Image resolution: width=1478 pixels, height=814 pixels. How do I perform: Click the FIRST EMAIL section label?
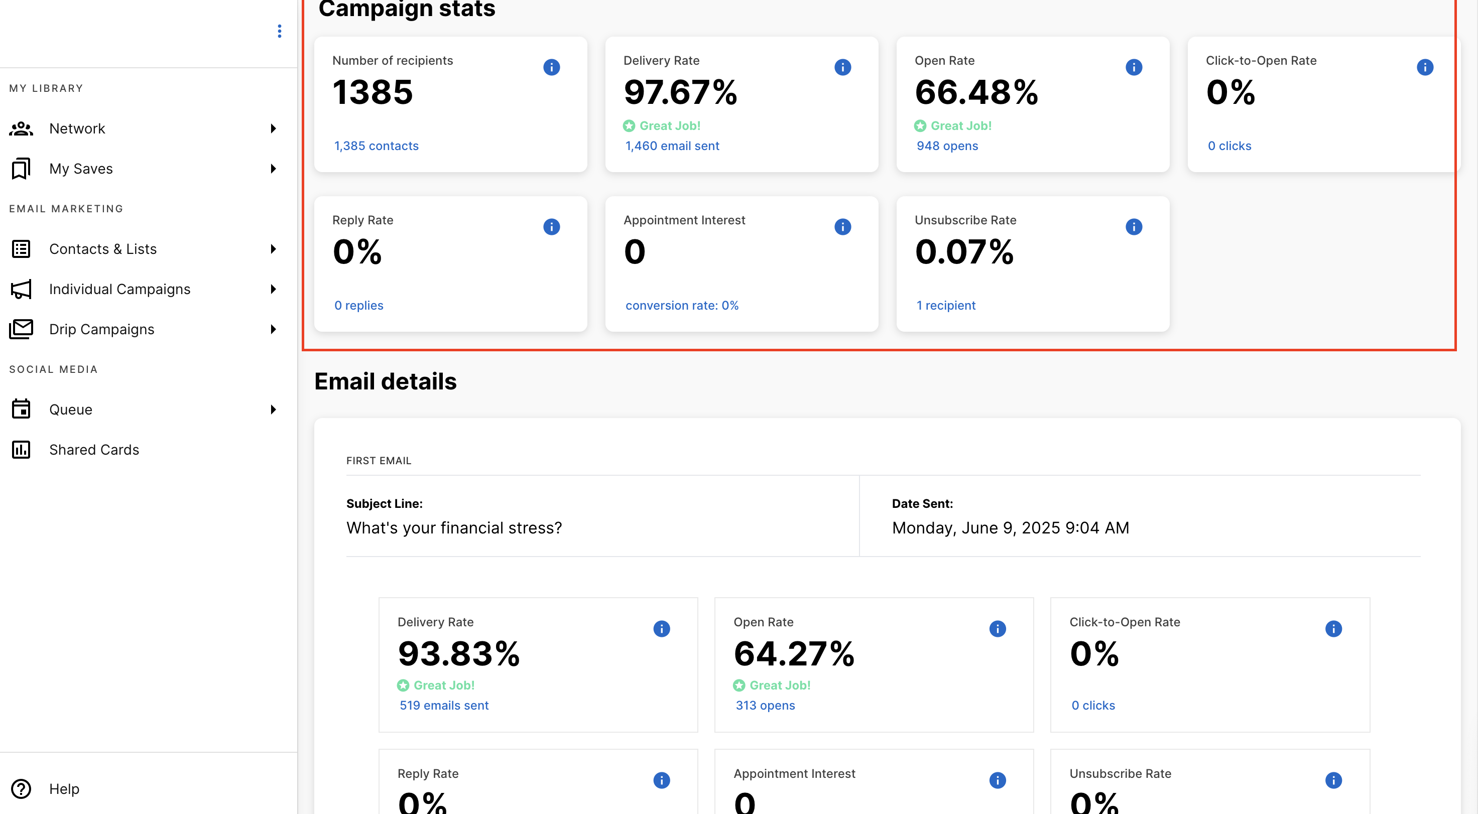379,461
